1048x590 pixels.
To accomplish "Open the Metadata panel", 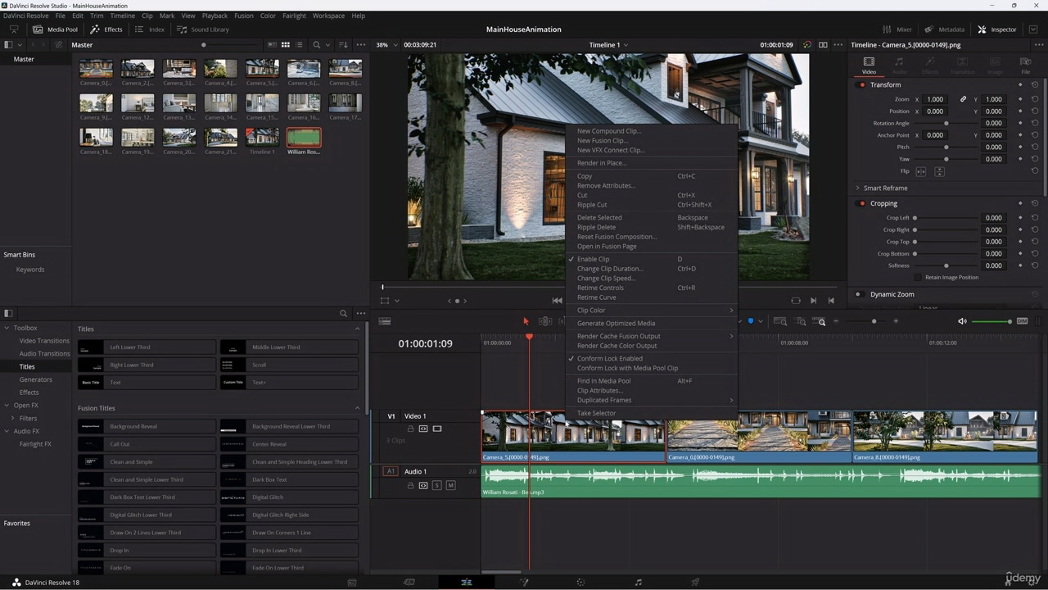I will (944, 29).
